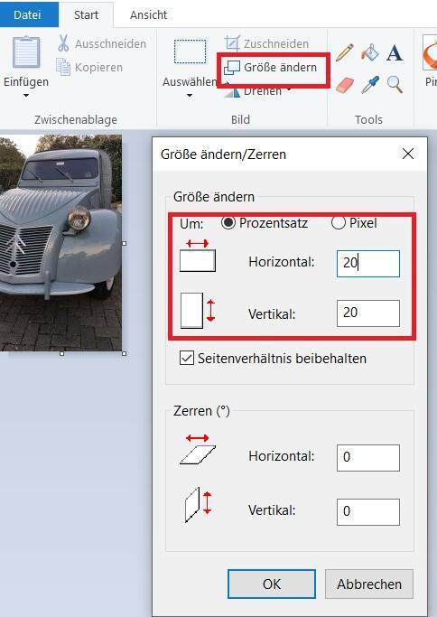Open the Datei menu
The image size is (437, 617).
(27, 14)
